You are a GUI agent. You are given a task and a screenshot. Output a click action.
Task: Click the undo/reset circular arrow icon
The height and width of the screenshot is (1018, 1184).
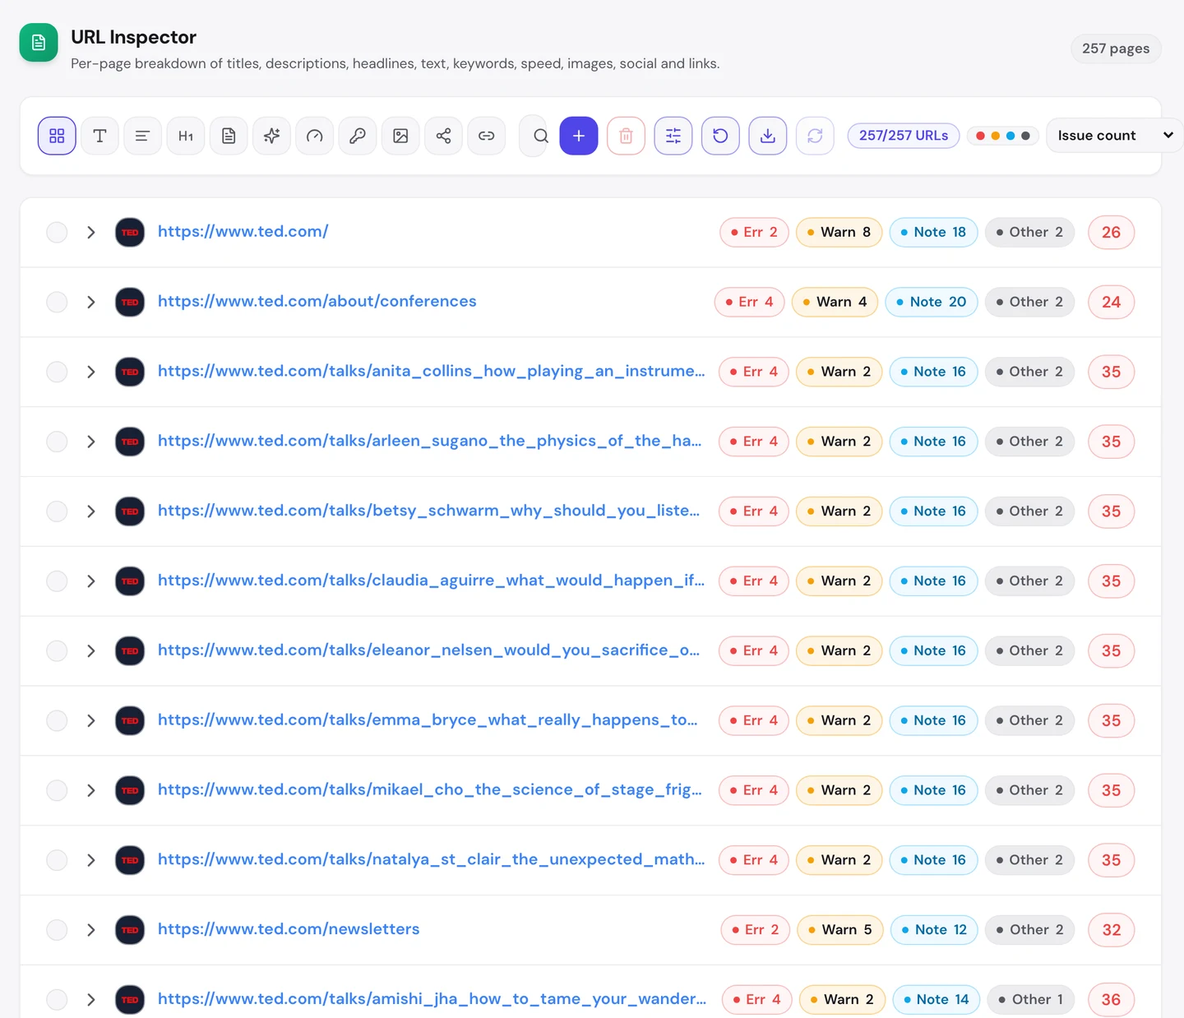point(720,136)
